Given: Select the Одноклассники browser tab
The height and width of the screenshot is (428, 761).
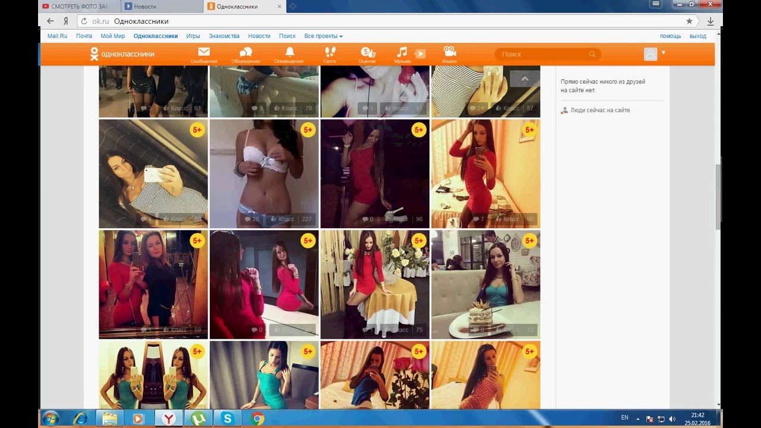Looking at the screenshot, I should [x=245, y=6].
